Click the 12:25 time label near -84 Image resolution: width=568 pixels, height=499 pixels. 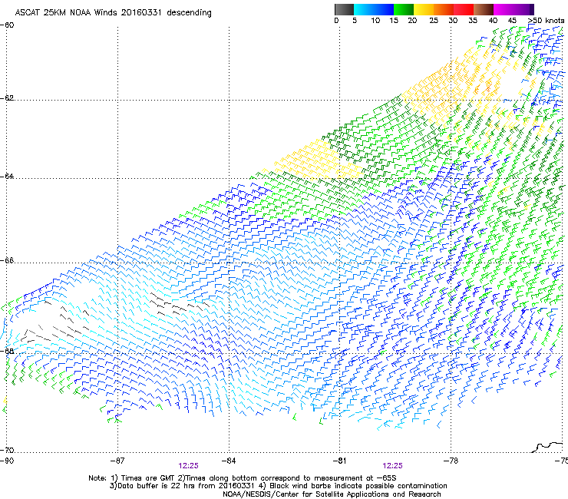pos(188,466)
